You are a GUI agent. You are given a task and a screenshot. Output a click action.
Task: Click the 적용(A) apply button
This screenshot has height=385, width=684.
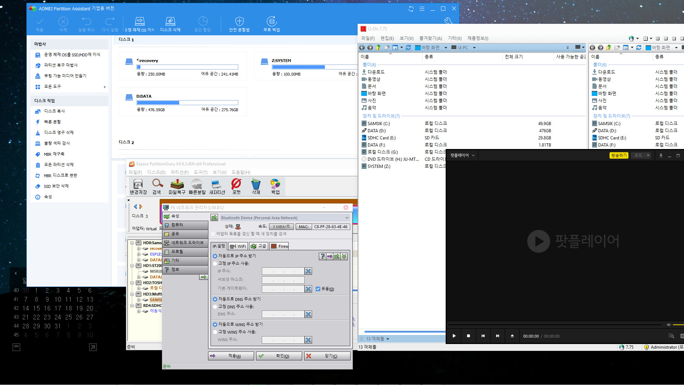231,356
